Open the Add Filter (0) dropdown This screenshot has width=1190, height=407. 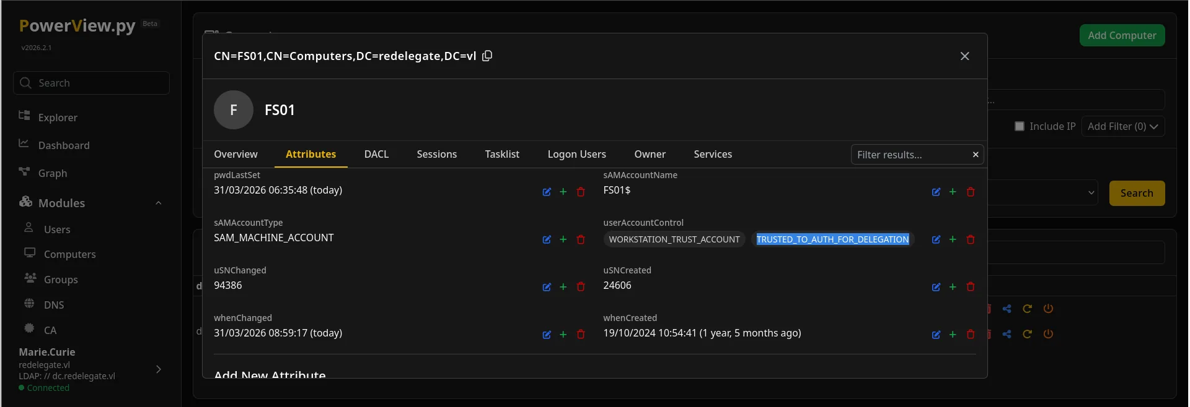1122,126
